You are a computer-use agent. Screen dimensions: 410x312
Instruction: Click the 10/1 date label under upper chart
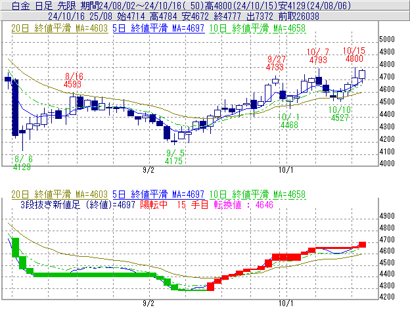pyautogui.click(x=286, y=170)
